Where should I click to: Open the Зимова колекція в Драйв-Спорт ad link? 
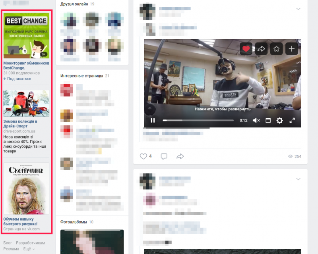(20, 124)
